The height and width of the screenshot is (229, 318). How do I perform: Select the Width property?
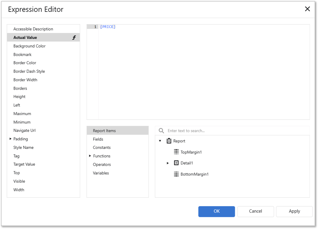[x=43, y=190]
